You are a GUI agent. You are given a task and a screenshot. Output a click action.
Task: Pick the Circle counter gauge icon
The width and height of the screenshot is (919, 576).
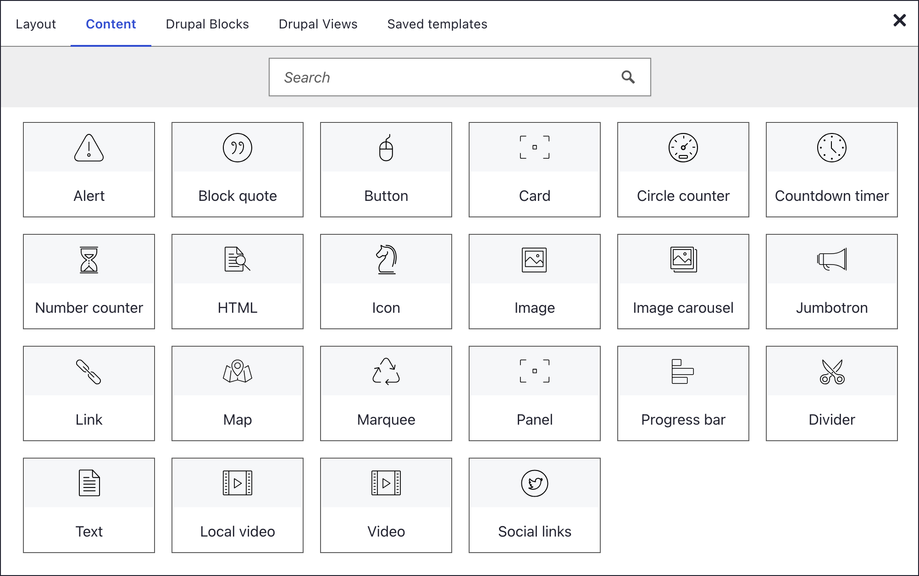[683, 148]
